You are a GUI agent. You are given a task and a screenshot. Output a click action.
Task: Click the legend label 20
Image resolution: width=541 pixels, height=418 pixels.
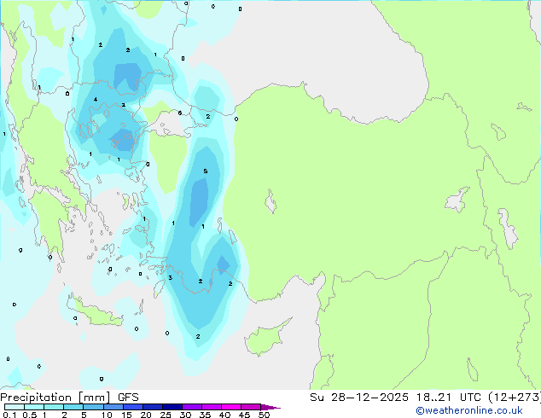[146, 415]
